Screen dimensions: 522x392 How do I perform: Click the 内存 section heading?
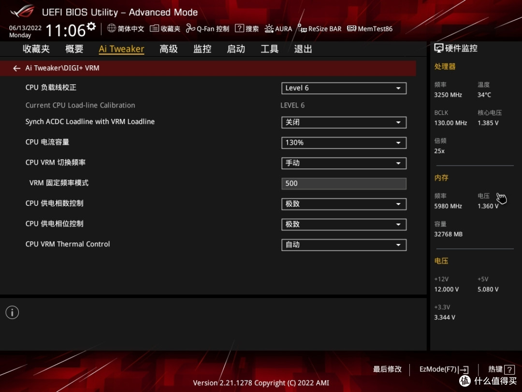click(x=441, y=178)
